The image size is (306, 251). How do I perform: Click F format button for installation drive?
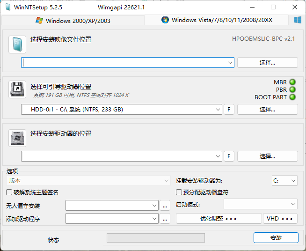(x=229, y=156)
